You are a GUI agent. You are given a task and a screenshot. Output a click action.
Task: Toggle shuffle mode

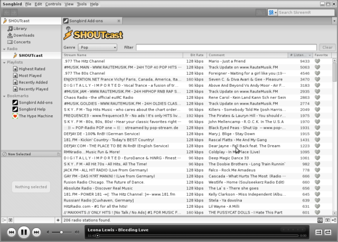coord(318,232)
